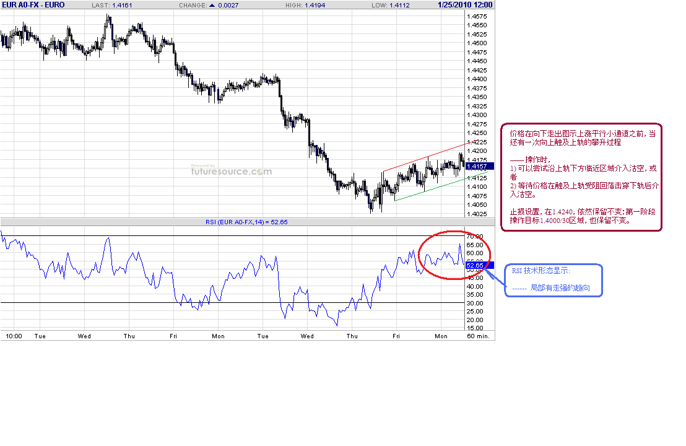Image resolution: width=686 pixels, height=446 pixels.
Task: Click the 1.4100 price axis label
Action: tap(477, 187)
